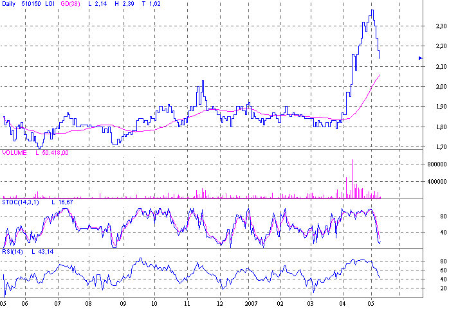Click month 11 on the time axis
Viewport: 449px width, 309px height.
(187, 303)
